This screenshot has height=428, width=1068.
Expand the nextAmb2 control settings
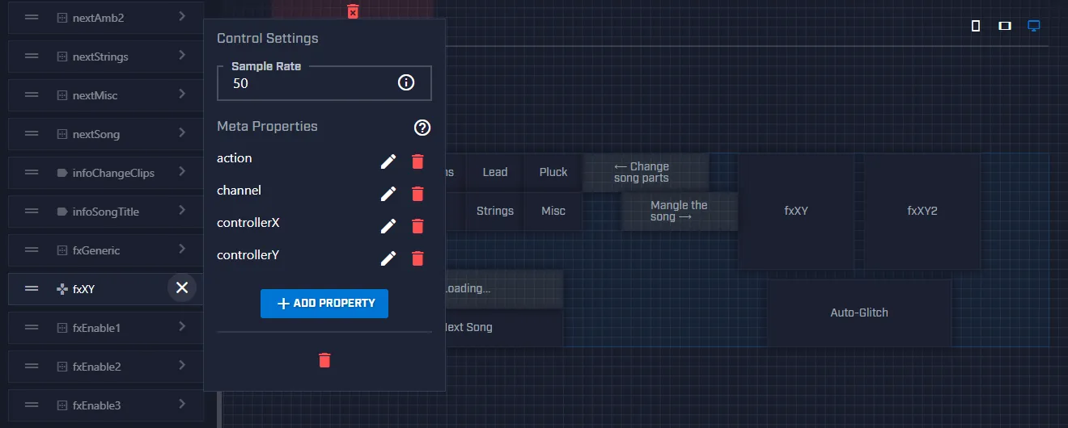tap(182, 17)
